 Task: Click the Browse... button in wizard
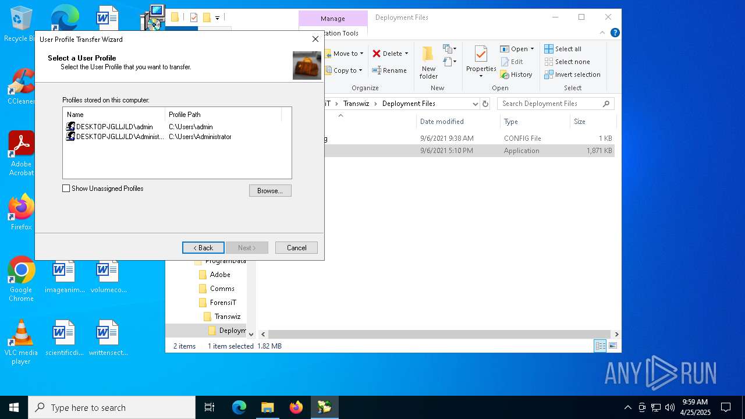(270, 190)
